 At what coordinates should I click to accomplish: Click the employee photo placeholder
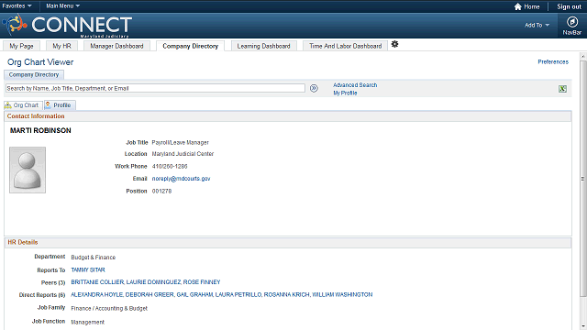pos(28,170)
